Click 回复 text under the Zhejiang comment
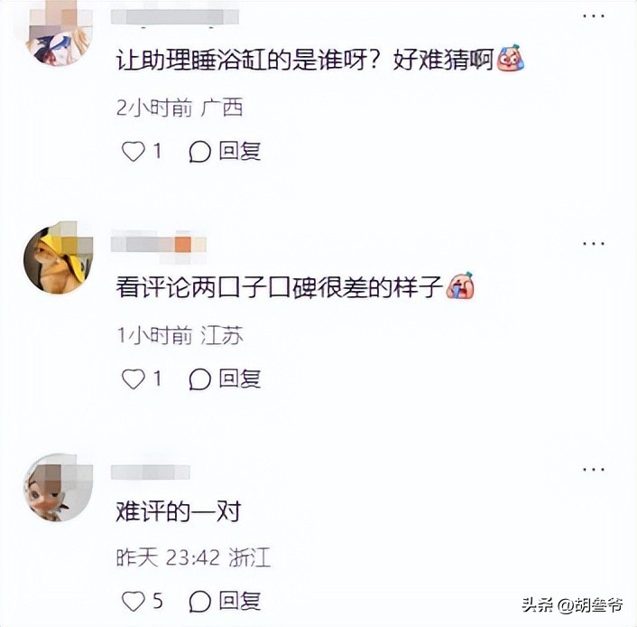This screenshot has height=627, width=637. [x=240, y=601]
